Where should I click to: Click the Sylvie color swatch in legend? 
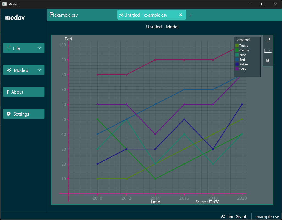237,64
